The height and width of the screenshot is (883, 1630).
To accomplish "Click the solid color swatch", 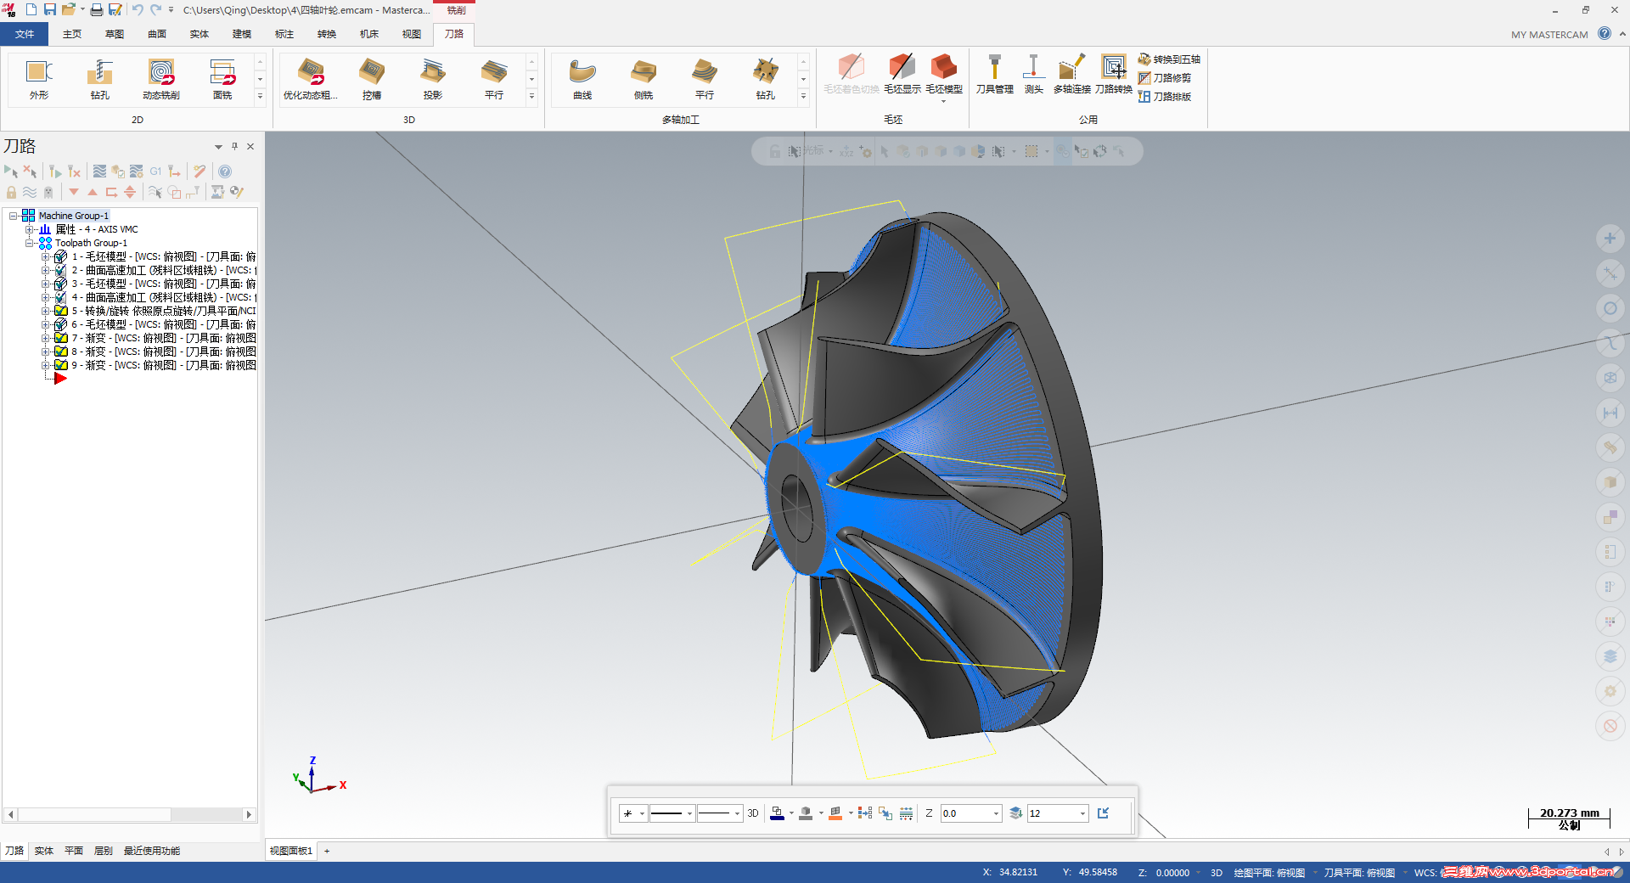I will (x=806, y=813).
